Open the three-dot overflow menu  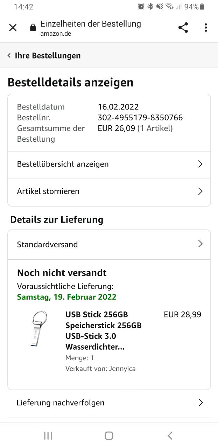pos(206,28)
